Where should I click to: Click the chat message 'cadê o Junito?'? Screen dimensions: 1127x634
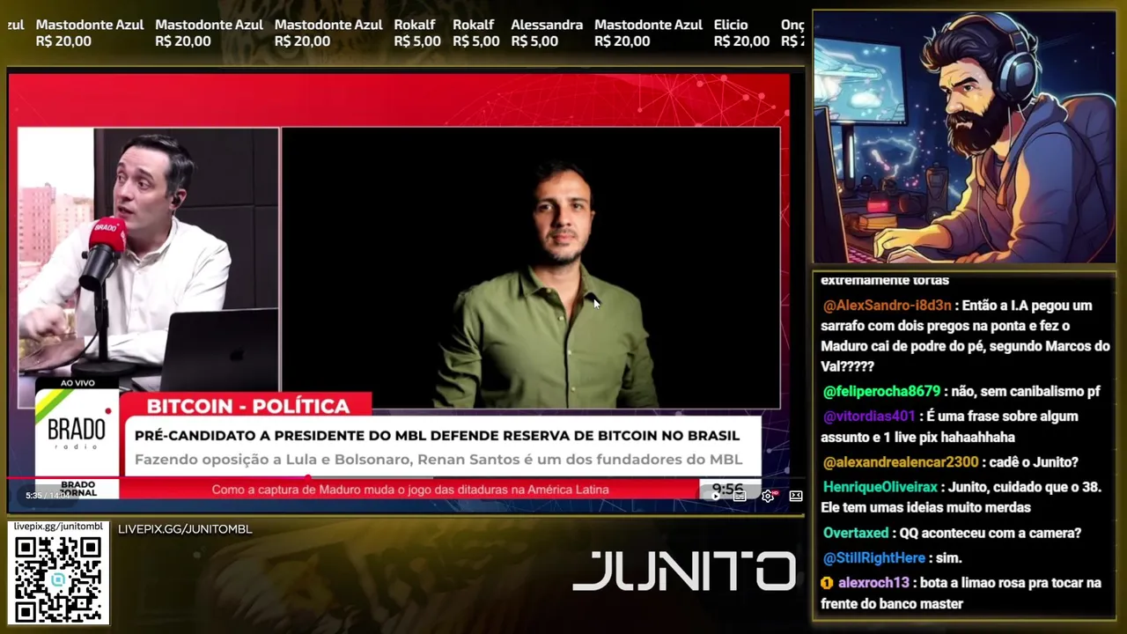click(1035, 461)
